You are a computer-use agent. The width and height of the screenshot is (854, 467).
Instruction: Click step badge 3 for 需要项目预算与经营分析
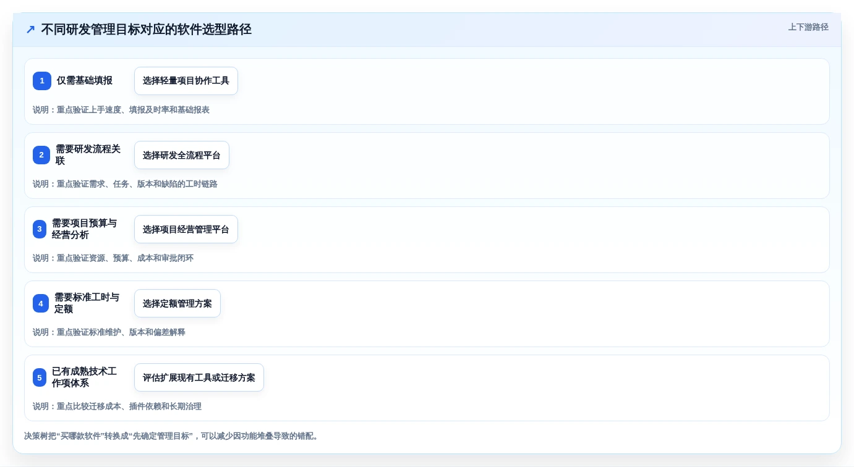pyautogui.click(x=40, y=229)
